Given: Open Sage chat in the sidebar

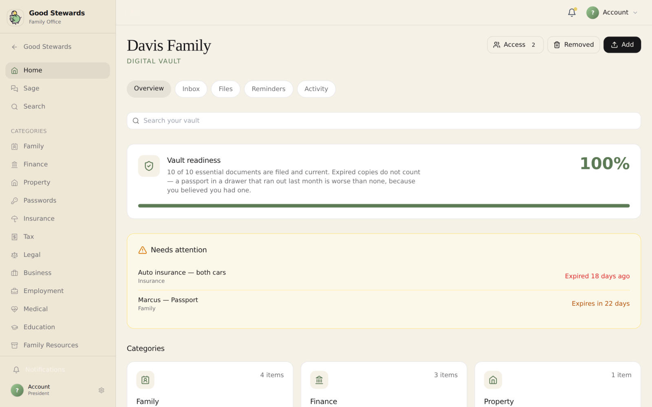Looking at the screenshot, I should pyautogui.click(x=57, y=88).
